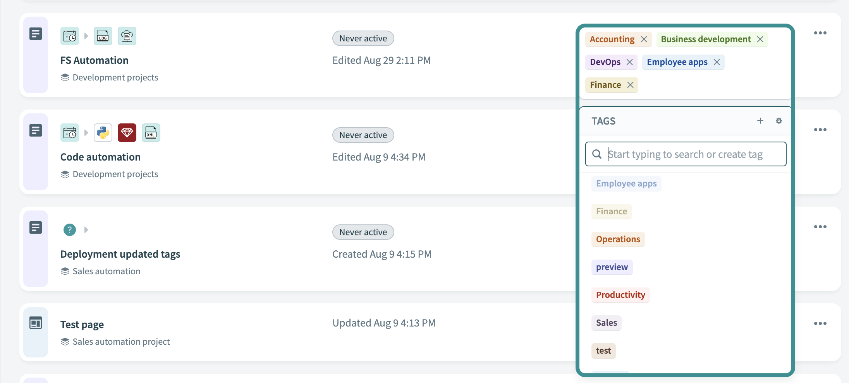Remove the Business development tag
The height and width of the screenshot is (383, 849).
click(760, 39)
